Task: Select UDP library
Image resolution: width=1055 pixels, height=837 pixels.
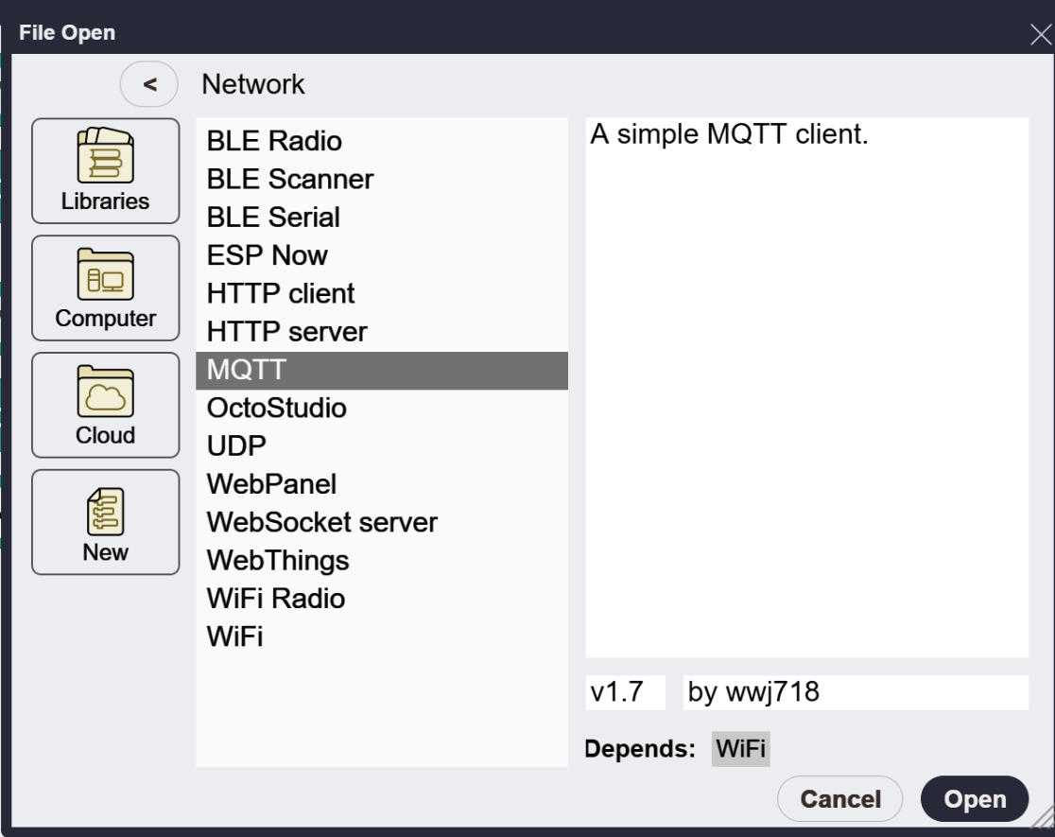Action: 382,446
